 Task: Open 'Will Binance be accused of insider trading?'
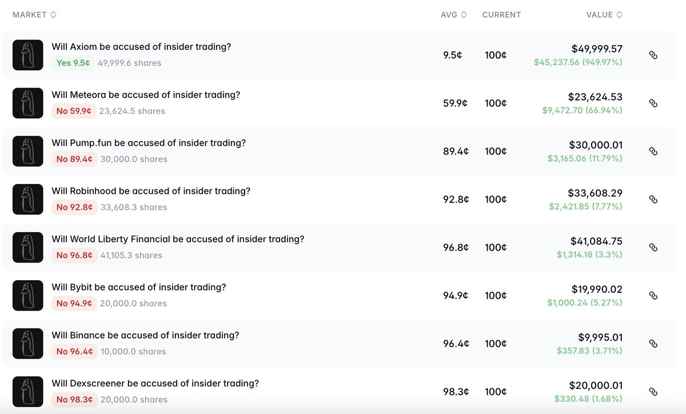click(145, 335)
